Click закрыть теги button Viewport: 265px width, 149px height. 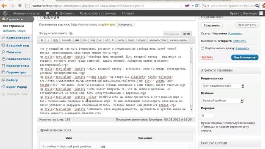click(157, 40)
